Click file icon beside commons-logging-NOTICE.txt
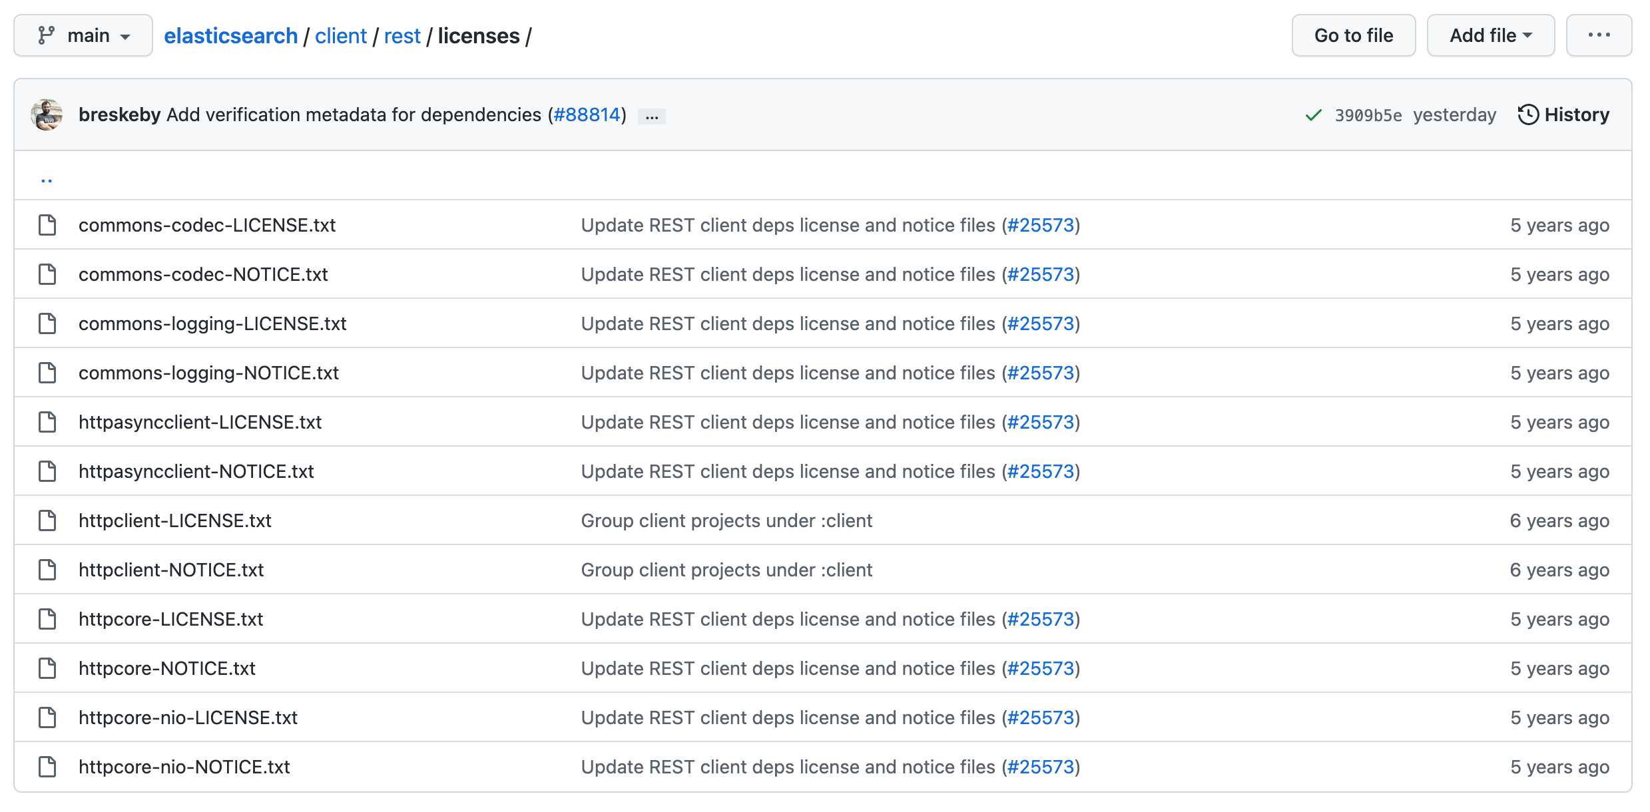Viewport: 1650px width, 812px height. 47,373
